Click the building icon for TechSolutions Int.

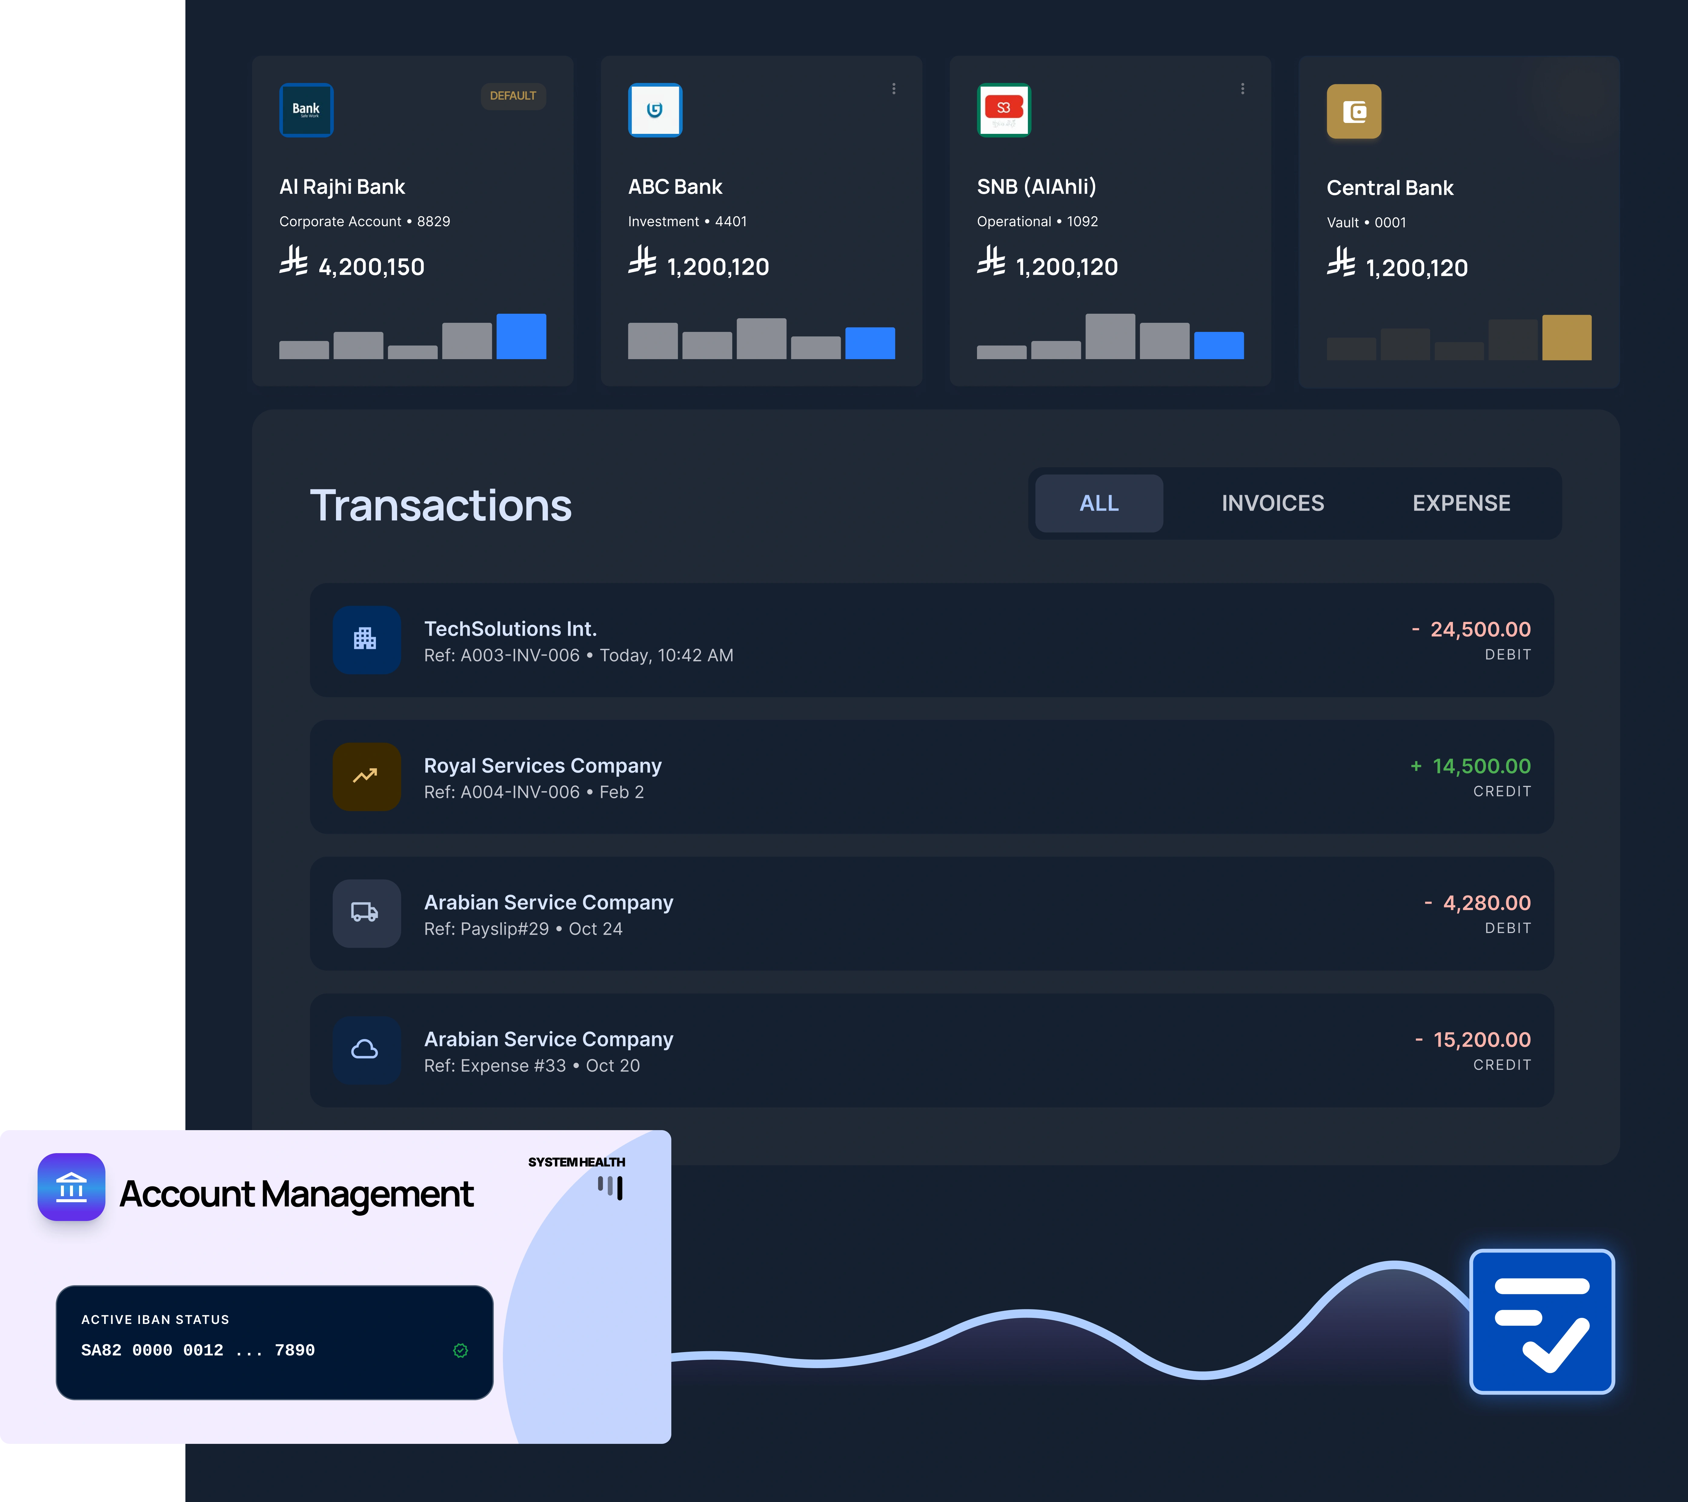pos(366,639)
